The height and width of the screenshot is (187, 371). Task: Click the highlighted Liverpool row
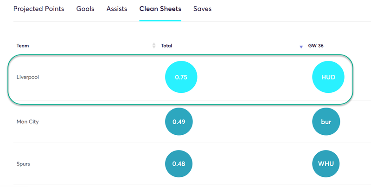[x=180, y=79]
